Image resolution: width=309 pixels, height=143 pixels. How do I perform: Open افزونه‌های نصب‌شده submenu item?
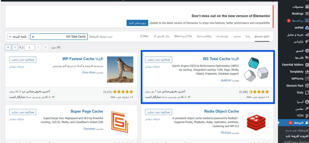297,130
